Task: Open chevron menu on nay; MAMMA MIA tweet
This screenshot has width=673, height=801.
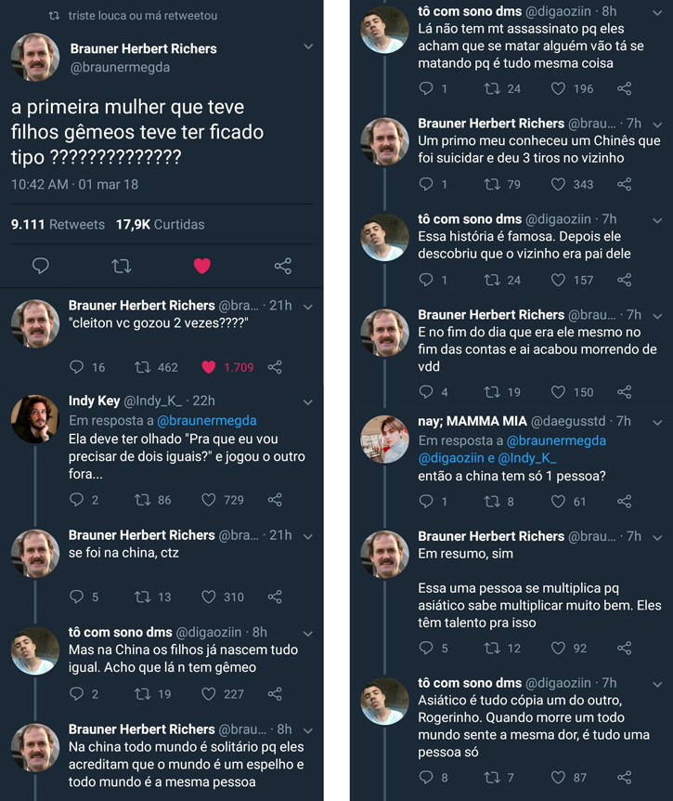Action: pyautogui.click(x=657, y=422)
